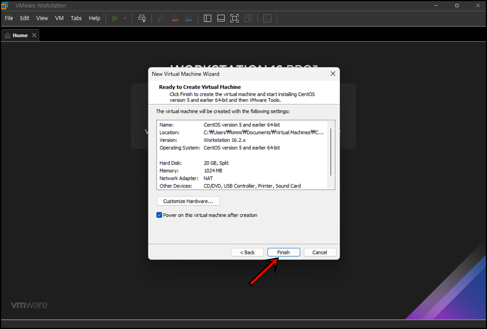Open the VM menu
This screenshot has width=487, height=329.
(59, 18)
